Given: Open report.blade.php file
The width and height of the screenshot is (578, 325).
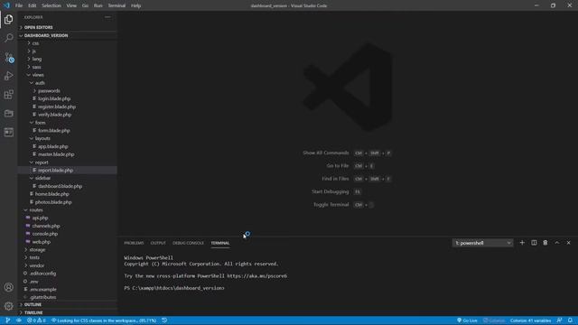Looking at the screenshot, I should click(55, 171).
